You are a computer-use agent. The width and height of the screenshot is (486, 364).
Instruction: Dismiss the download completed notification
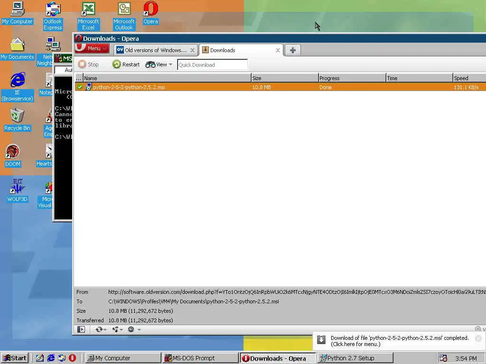click(478, 338)
